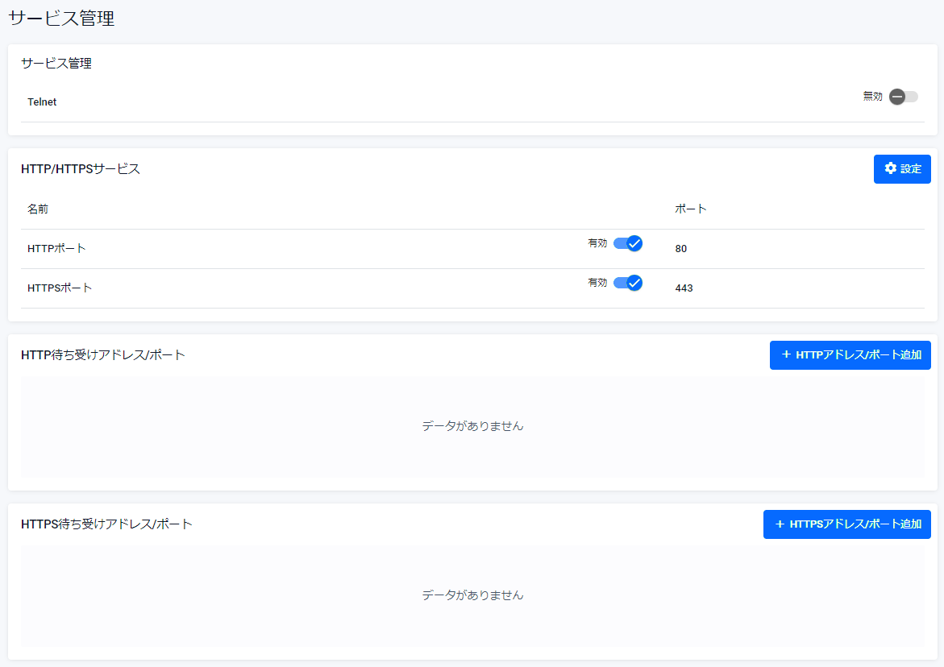Click empty data message under HTTPS待ち受けアドレス/ポート
This screenshot has width=944, height=667.
point(472,595)
